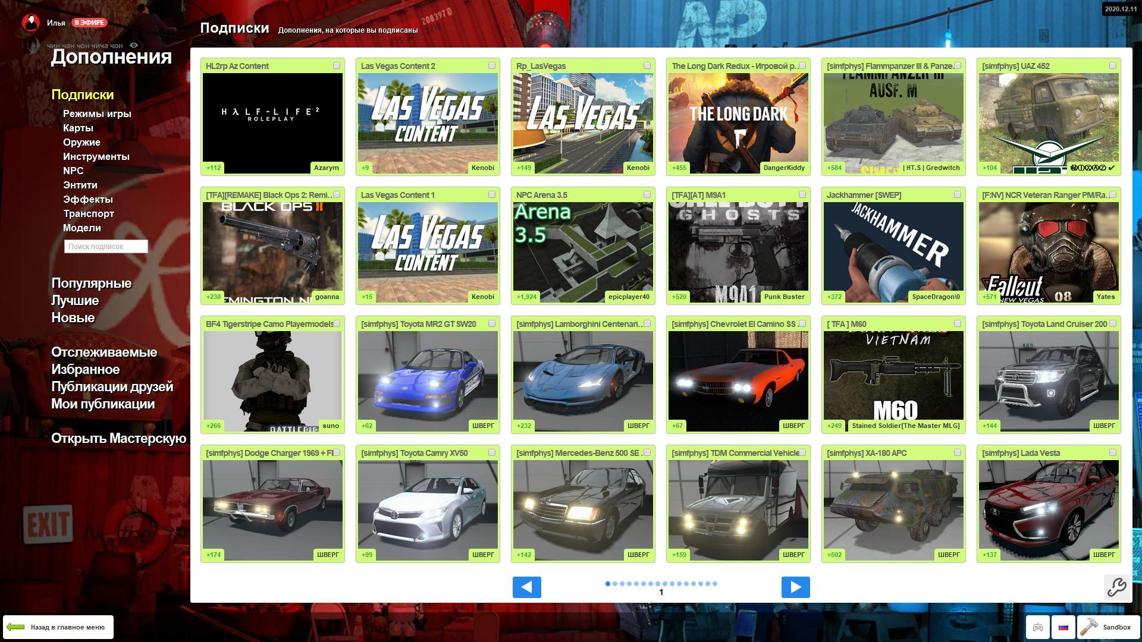Image resolution: width=1142 pixels, height=642 pixels.
Task: Tick checkbox on NPC Arena 3.5
Action: click(647, 194)
